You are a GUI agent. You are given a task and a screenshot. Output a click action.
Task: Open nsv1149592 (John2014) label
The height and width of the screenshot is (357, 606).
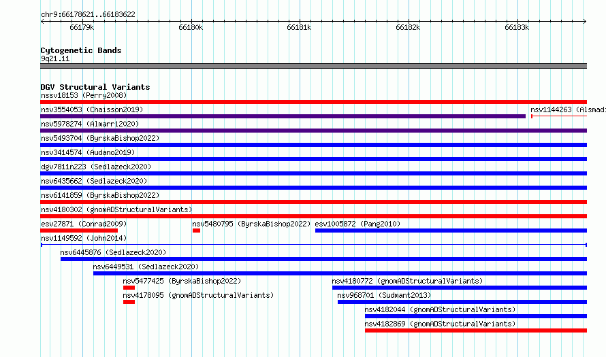tap(84, 238)
